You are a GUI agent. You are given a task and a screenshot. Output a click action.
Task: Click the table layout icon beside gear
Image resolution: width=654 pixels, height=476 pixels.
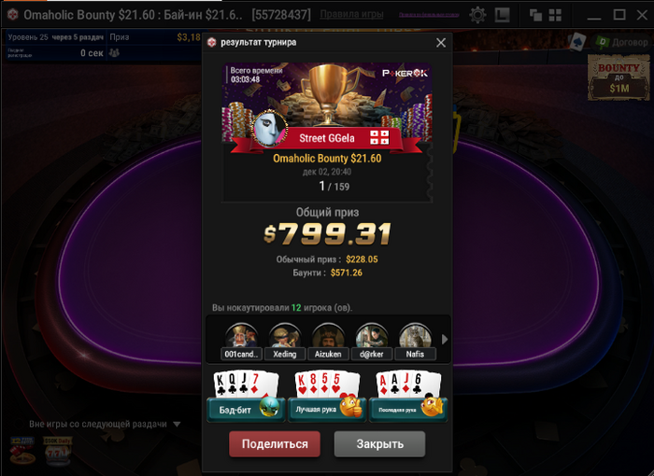(x=503, y=15)
